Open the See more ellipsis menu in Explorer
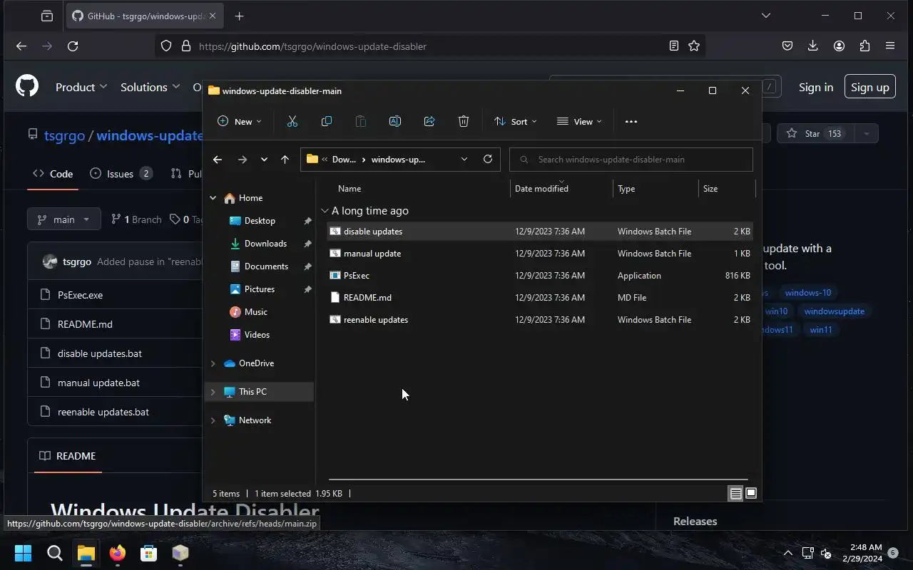913x570 pixels. coord(631,122)
